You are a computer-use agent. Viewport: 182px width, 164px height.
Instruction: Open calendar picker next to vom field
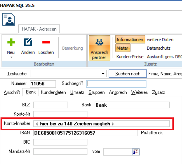(x=135, y=152)
